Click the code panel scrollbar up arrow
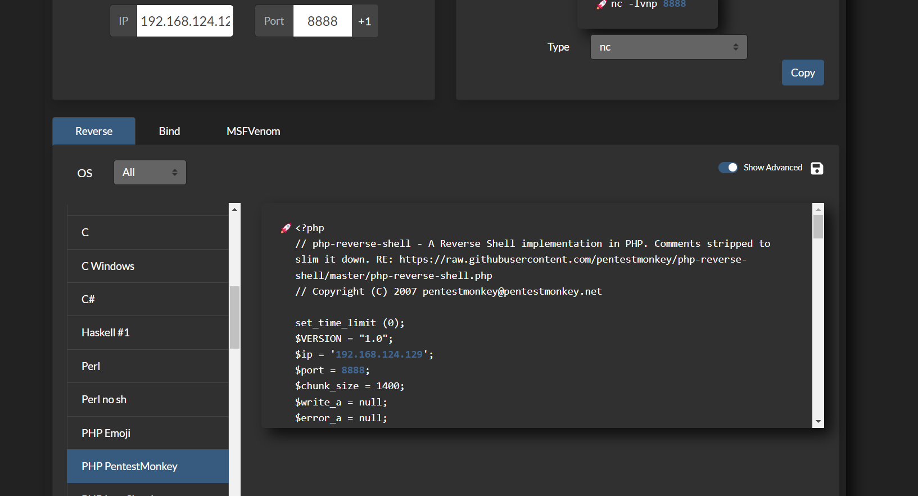Screen dimensions: 918x496 818,209
